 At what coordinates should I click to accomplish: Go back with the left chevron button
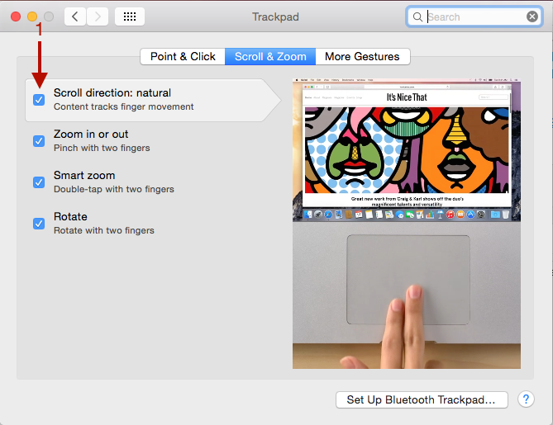click(75, 17)
